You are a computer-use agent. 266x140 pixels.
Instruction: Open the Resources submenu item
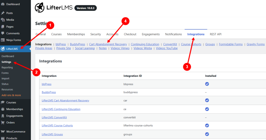7,90
